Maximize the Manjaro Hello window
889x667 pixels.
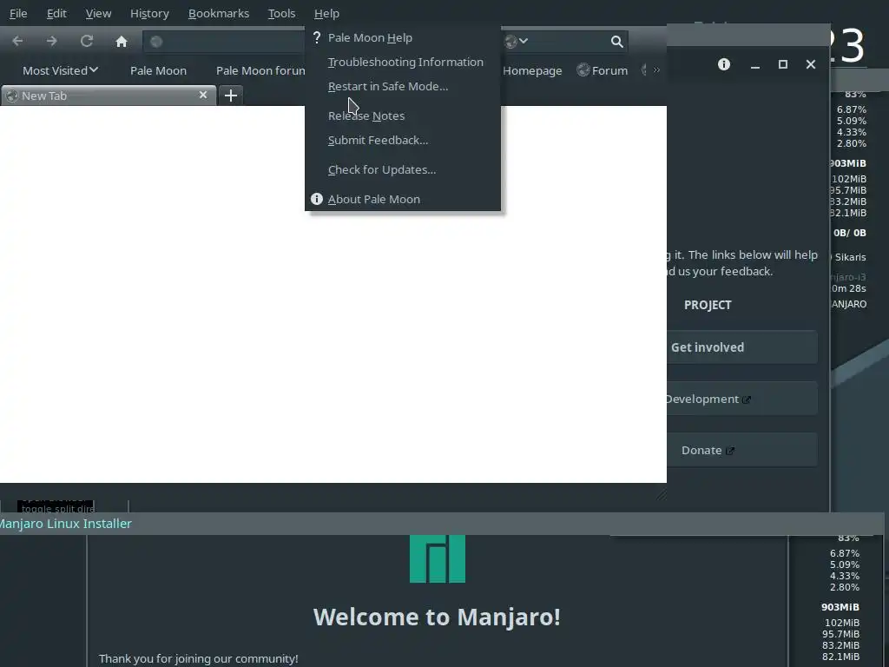pos(783,64)
